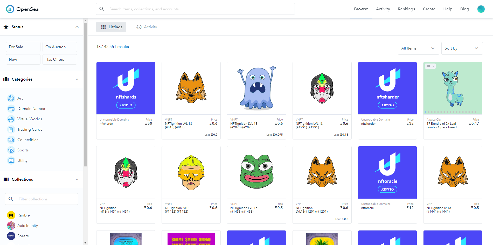Viewport: 493px width, 245px height.
Task: Toggle the For Sale status filter
Action: pyautogui.click(x=23, y=47)
